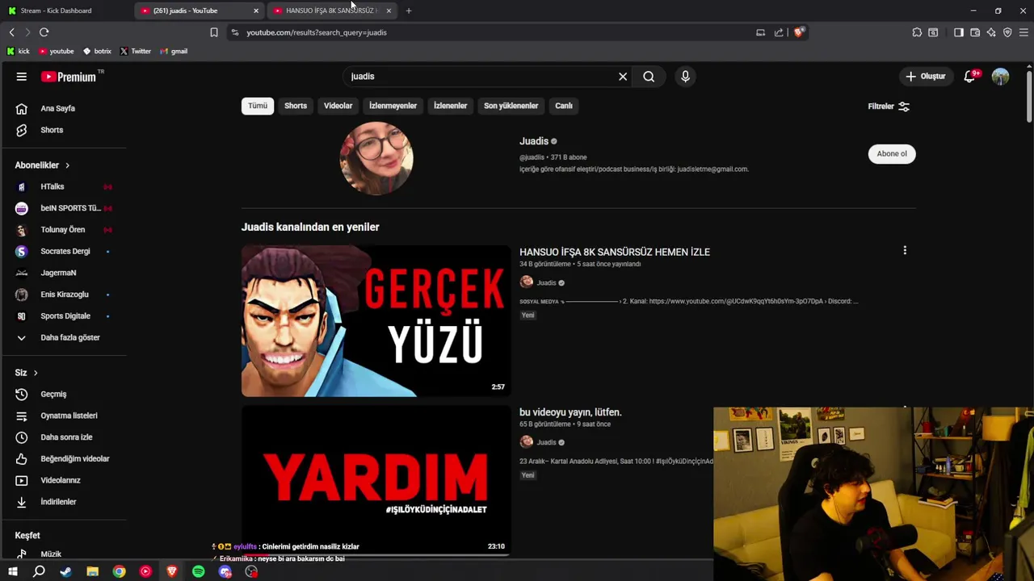Select the İzlenenler filter chip
1034x581 pixels.
[450, 106]
